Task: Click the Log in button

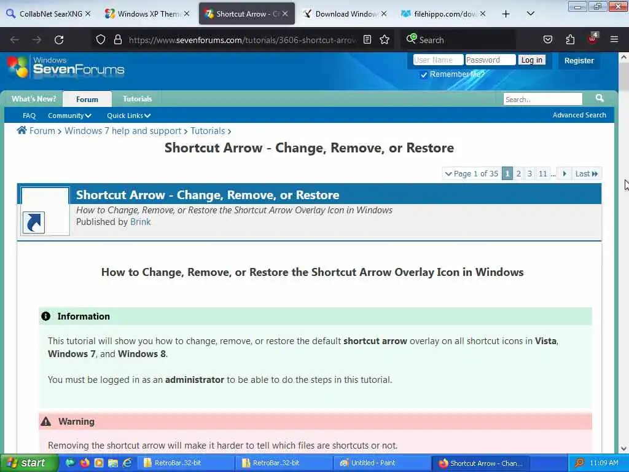Action: (x=531, y=60)
